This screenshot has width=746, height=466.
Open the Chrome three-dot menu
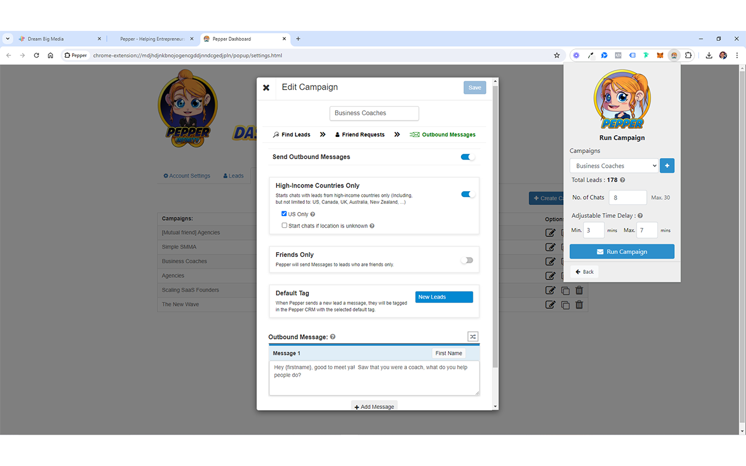(737, 55)
